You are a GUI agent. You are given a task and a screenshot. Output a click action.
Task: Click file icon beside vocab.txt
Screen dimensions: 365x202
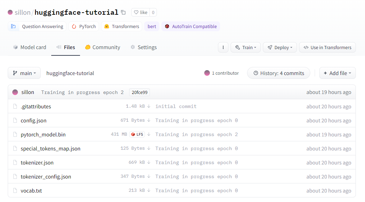point(15,190)
